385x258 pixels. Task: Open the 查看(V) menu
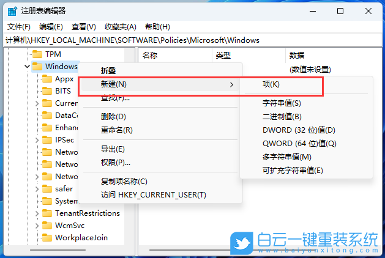click(x=83, y=27)
